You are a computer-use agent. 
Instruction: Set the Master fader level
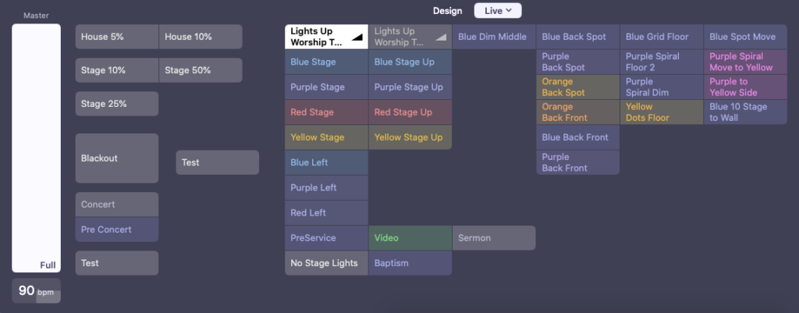point(36,148)
